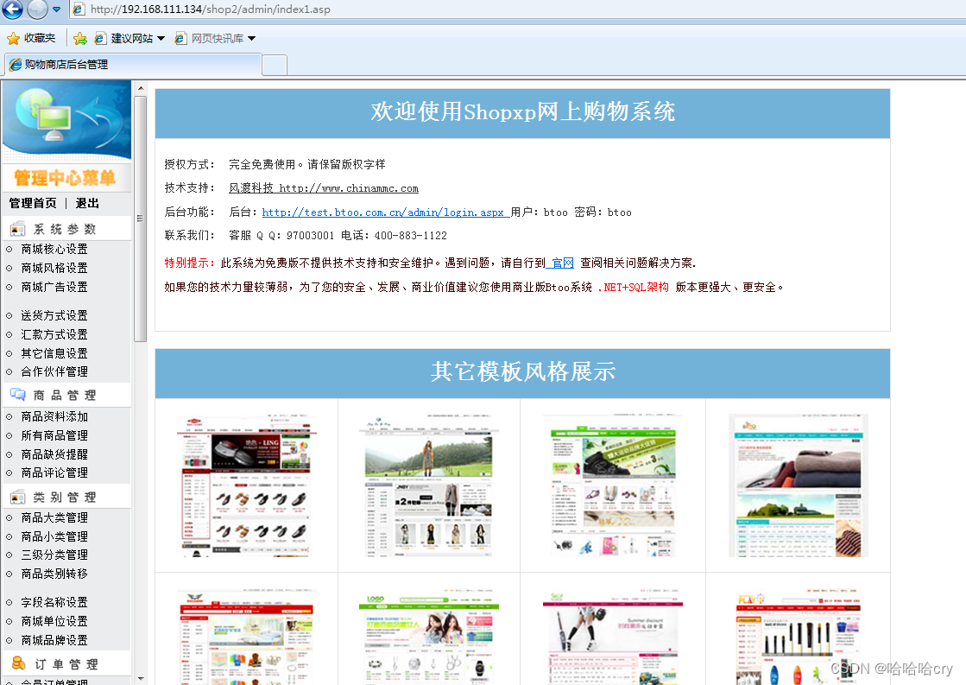This screenshot has width=966, height=685.
Task: Click the 其它模板风格展示 header
Action: coord(523,372)
